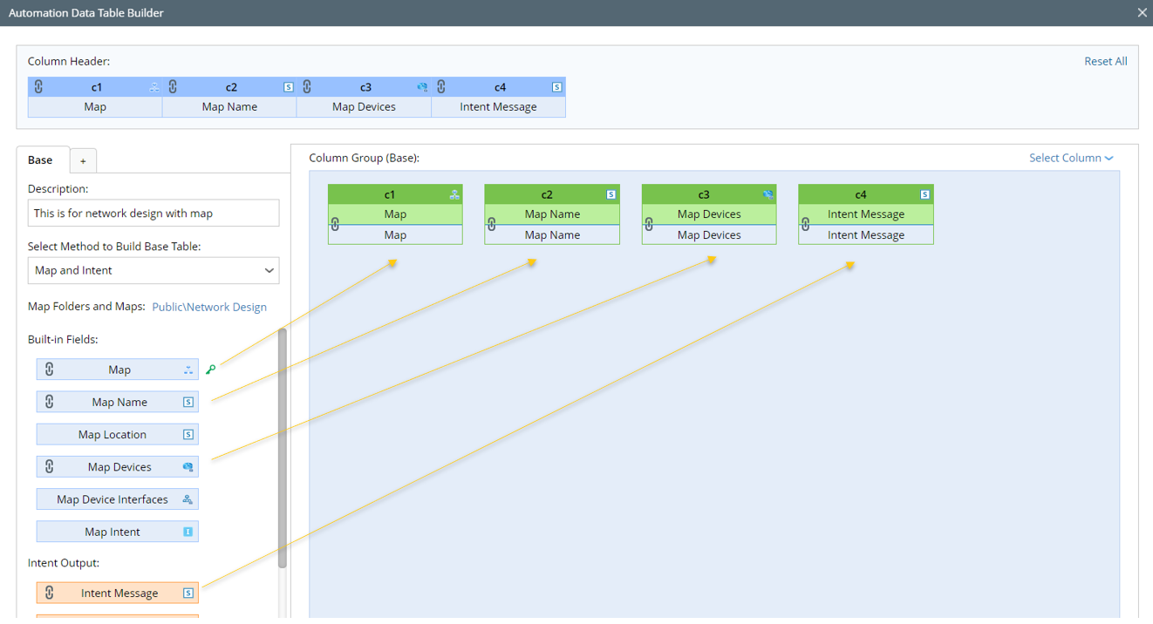Click Reset All link
The image size is (1153, 624).
(x=1105, y=61)
